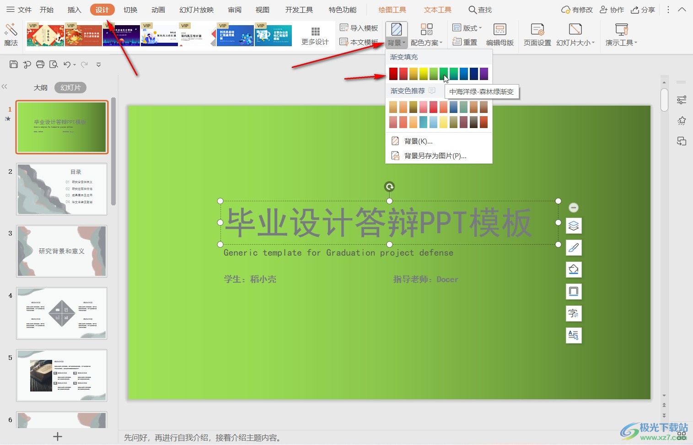
Task: Click the text alignment floating icon
Action: tap(574, 335)
